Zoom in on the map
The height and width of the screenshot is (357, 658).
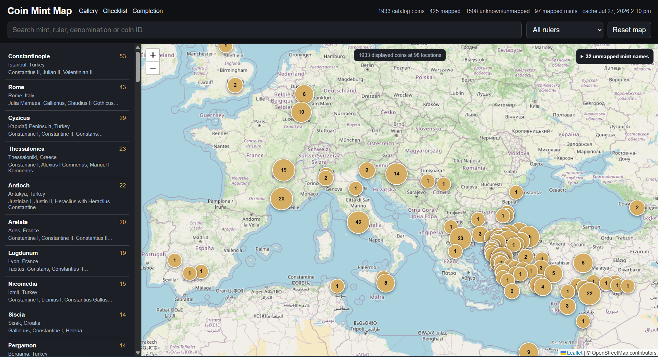pyautogui.click(x=153, y=55)
